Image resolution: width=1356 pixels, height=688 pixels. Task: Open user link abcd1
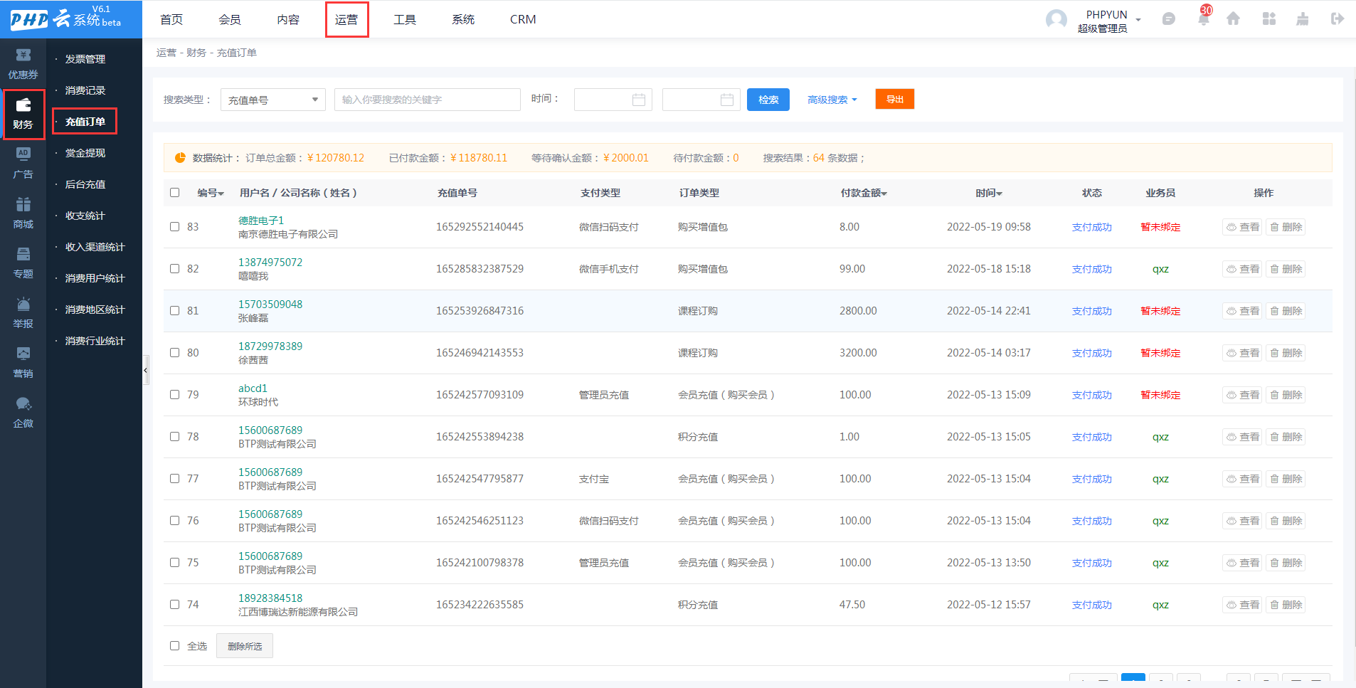click(x=253, y=388)
